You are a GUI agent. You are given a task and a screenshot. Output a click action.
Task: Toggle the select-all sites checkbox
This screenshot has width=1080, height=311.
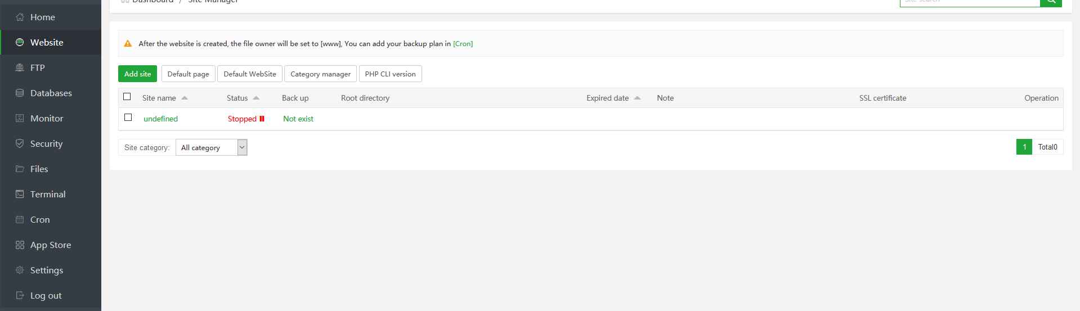click(x=127, y=97)
